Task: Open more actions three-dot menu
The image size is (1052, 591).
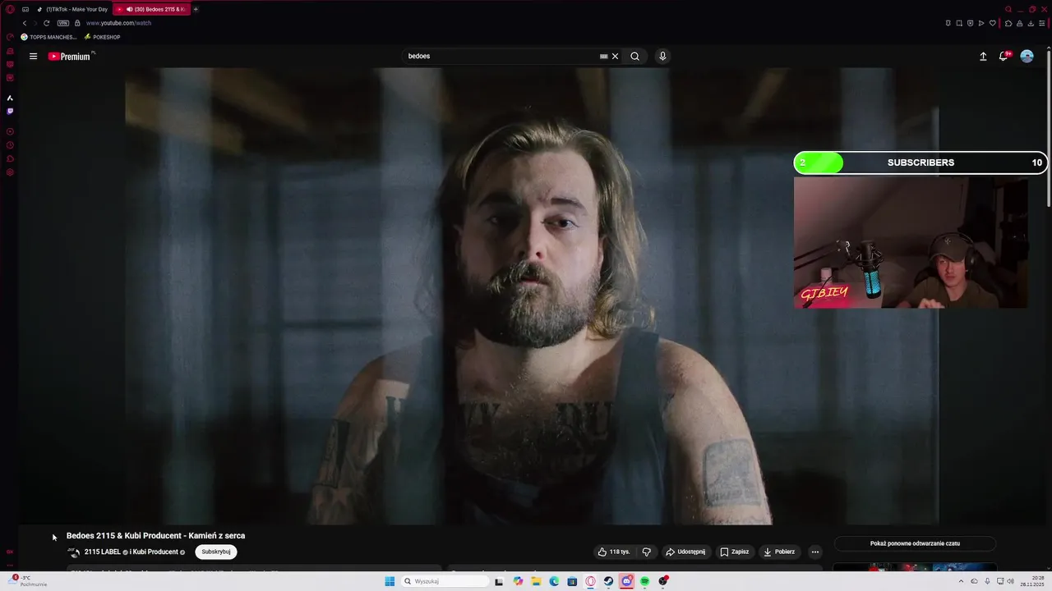Action: coord(814,552)
